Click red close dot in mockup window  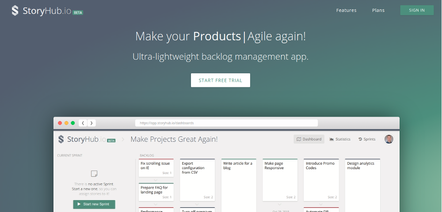tap(60, 123)
